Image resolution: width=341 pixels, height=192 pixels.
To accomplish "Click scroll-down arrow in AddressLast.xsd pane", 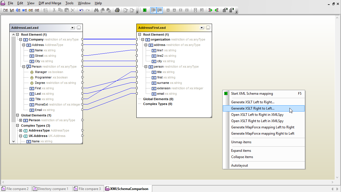I will (13, 142).
